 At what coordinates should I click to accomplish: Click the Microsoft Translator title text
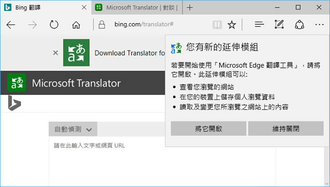click(76, 83)
